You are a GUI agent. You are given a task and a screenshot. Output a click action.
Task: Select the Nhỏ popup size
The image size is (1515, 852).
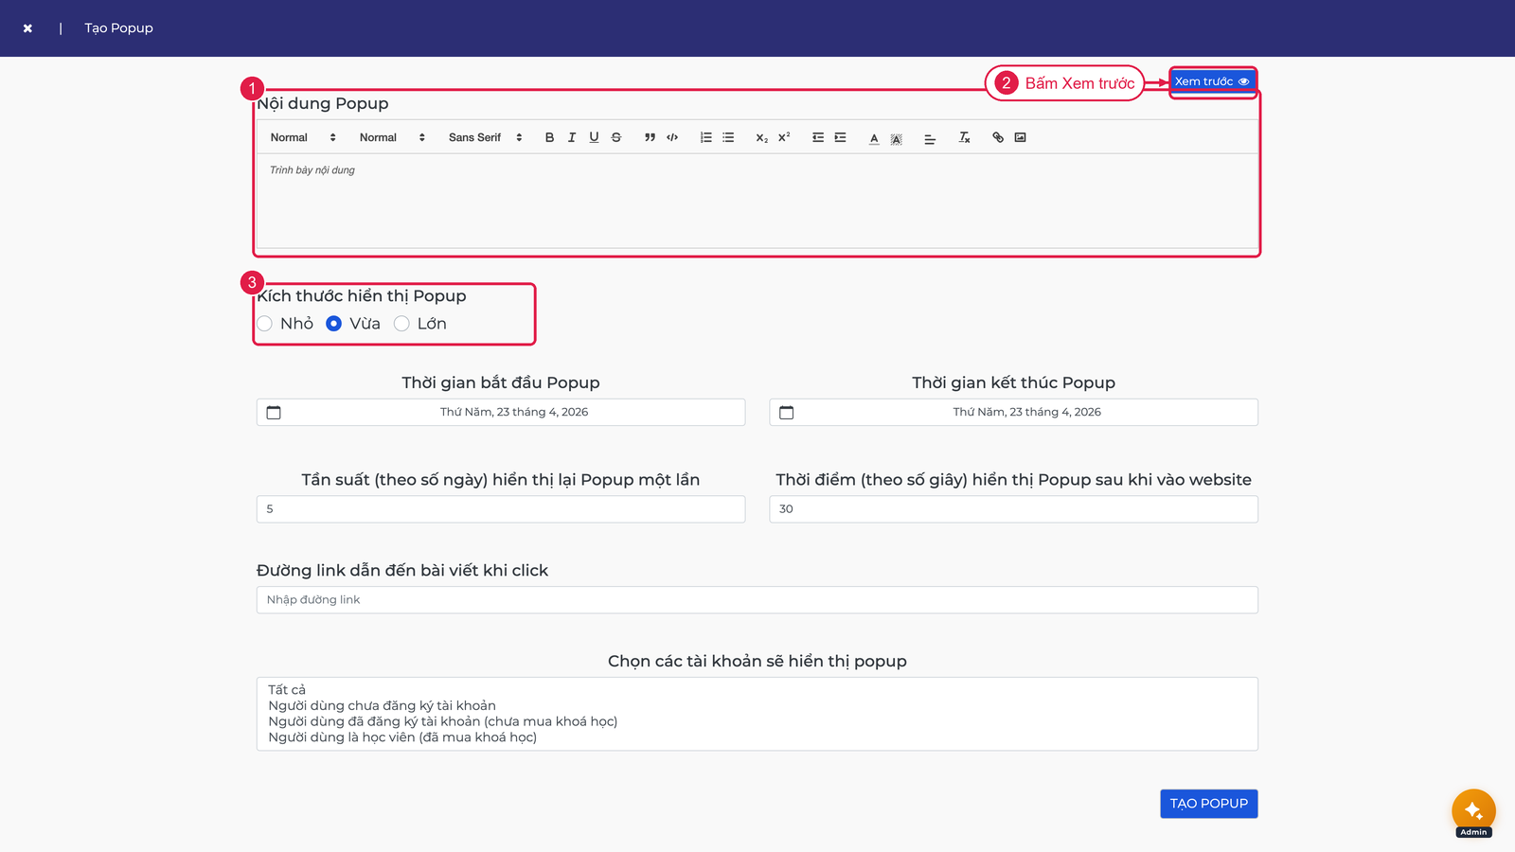tap(264, 324)
